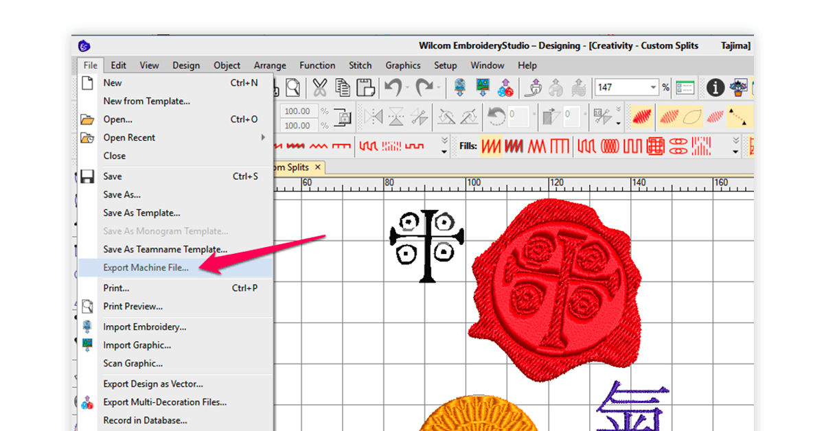Click the lower 100.00 percent scale field
The image size is (824, 431).
pos(299,126)
